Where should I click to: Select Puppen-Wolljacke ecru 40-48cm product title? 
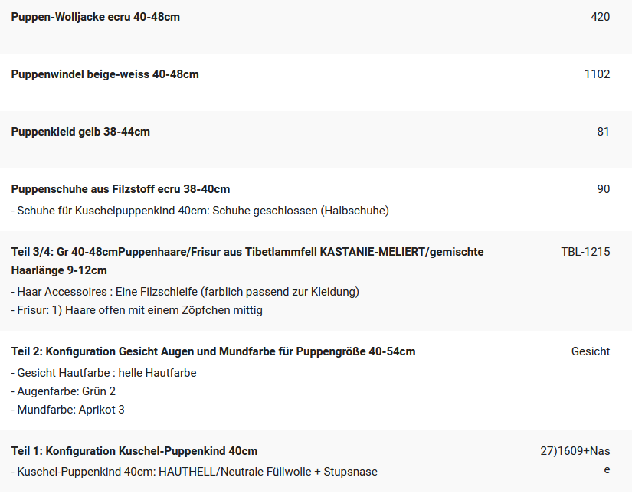(x=96, y=17)
